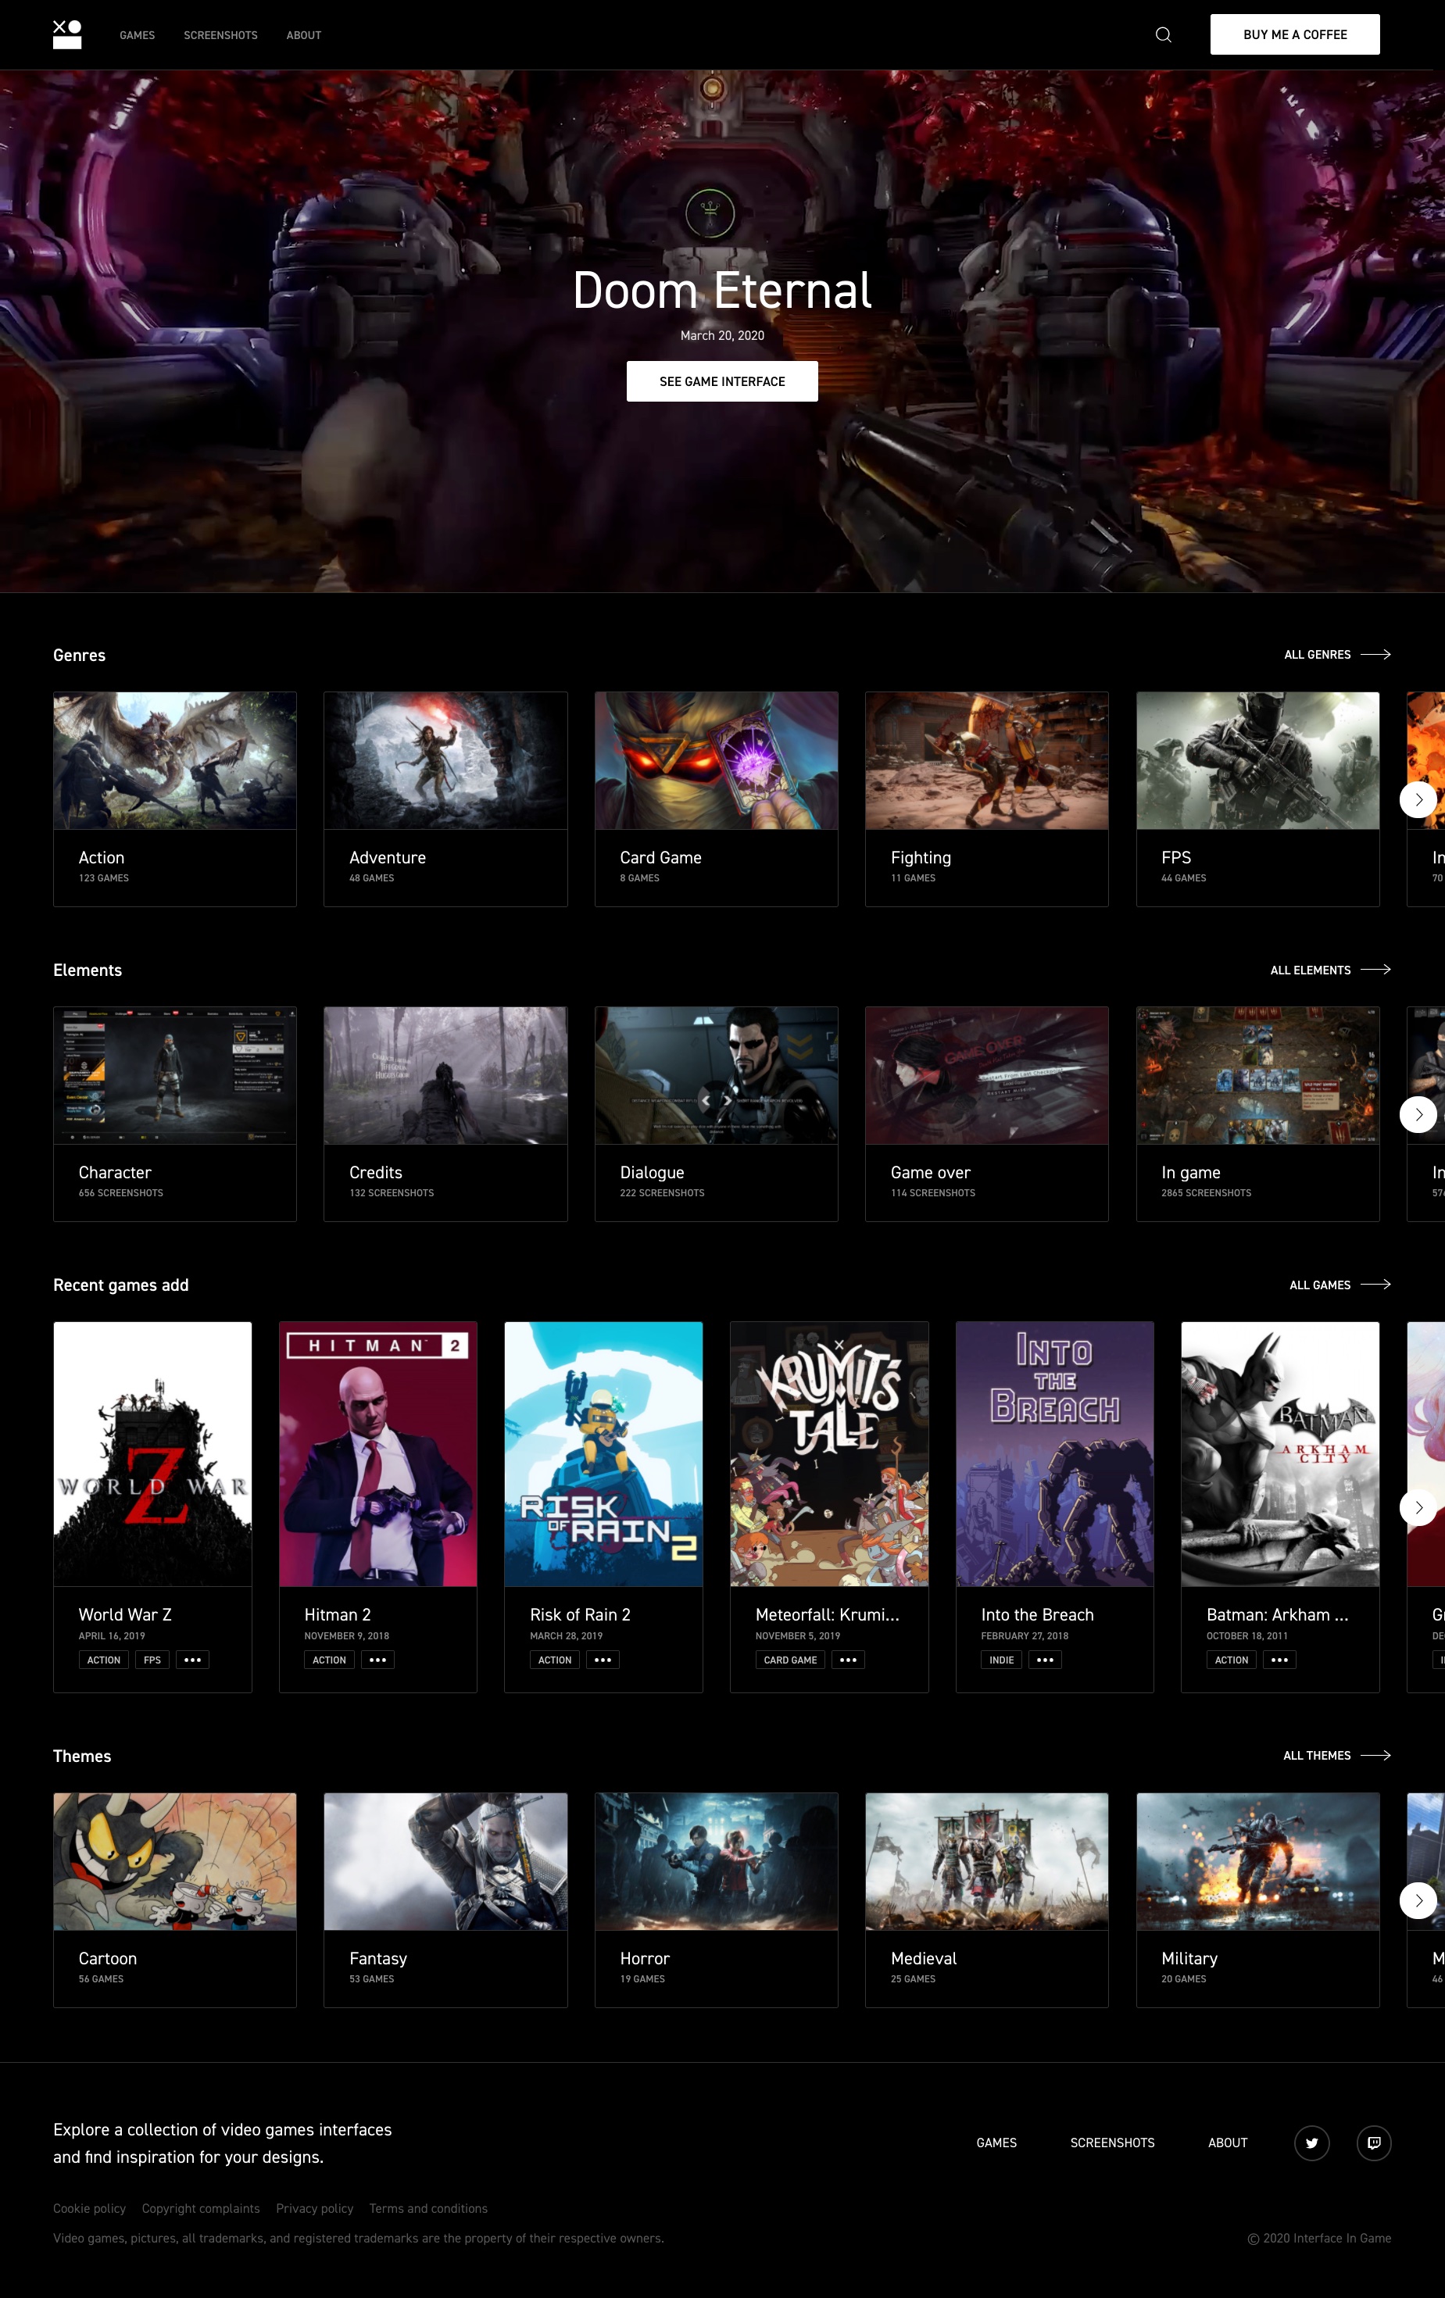Image resolution: width=1445 pixels, height=2298 pixels.
Task: Advance the Elements carousel with arrow
Action: pos(1418,1113)
